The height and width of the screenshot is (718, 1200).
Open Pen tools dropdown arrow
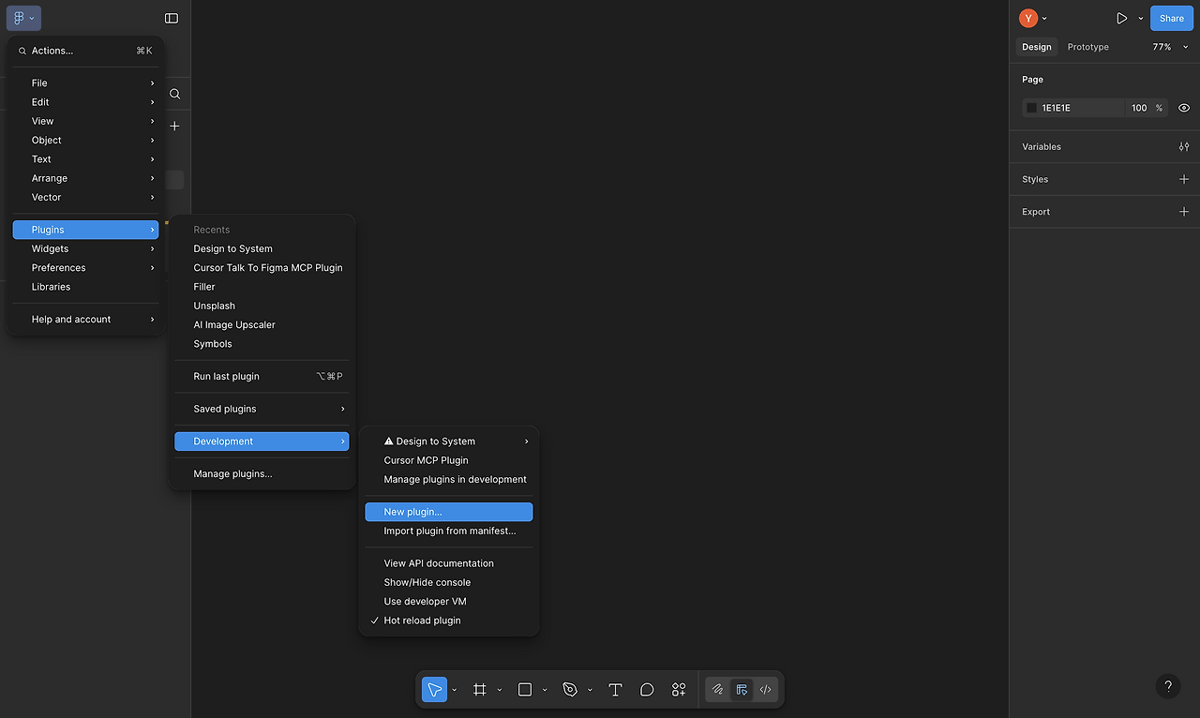(x=590, y=690)
